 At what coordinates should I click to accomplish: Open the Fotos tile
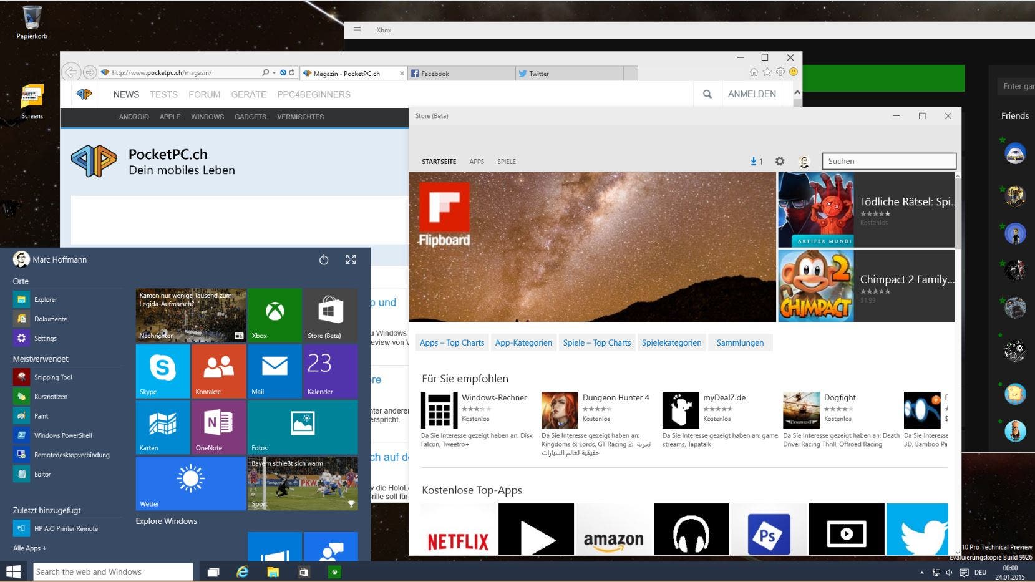tap(303, 427)
